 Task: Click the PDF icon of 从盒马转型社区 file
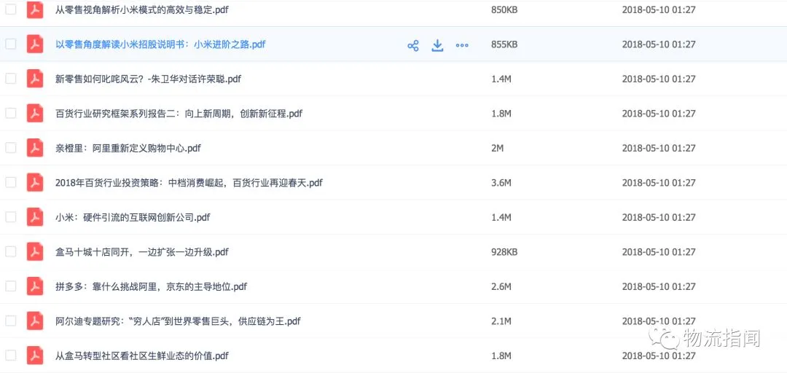35,356
